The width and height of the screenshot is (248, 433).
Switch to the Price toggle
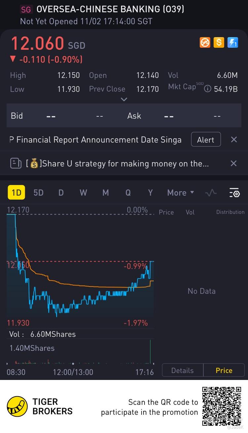(x=224, y=370)
